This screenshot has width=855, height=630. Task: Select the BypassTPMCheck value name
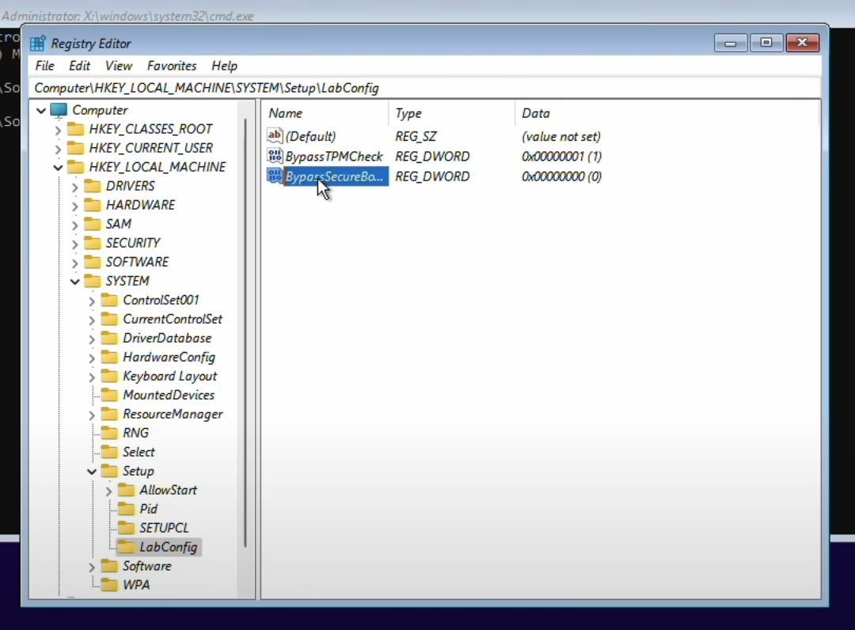tap(334, 157)
